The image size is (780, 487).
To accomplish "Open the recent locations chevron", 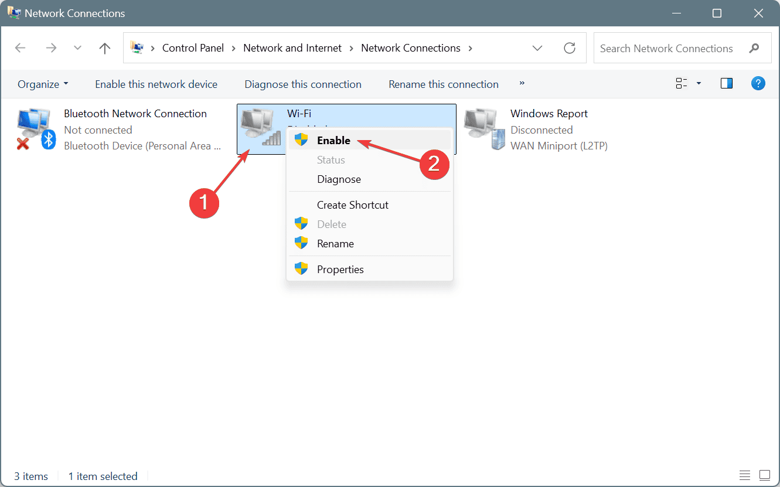I will point(77,48).
